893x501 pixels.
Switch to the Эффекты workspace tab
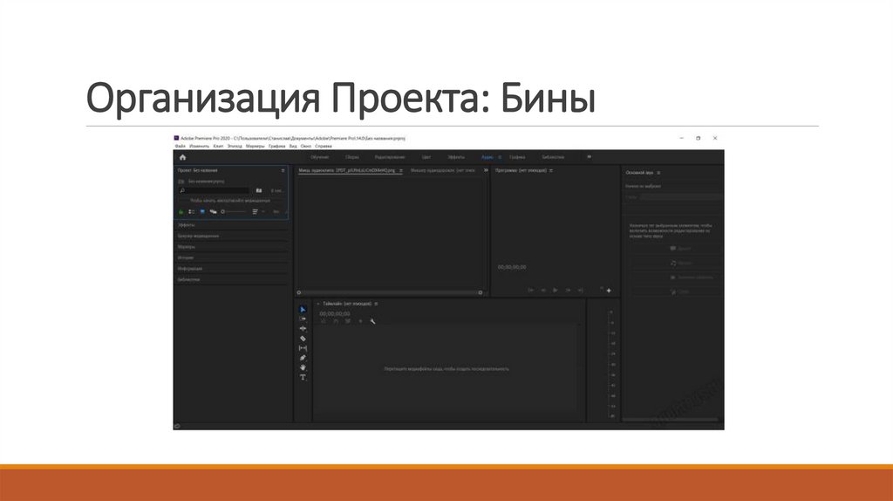pyautogui.click(x=455, y=157)
